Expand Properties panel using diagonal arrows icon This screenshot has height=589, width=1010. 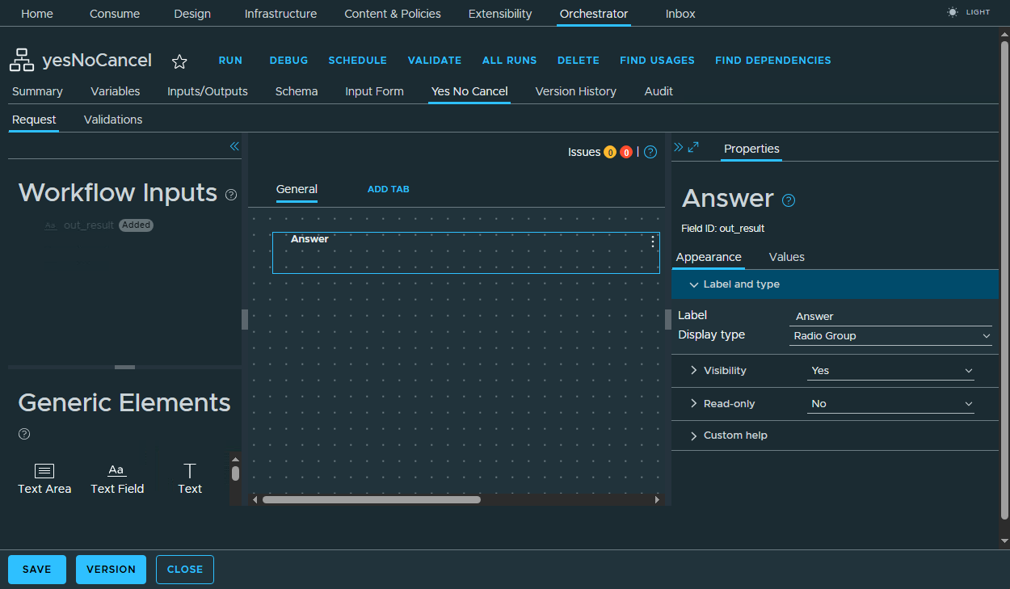(692, 147)
